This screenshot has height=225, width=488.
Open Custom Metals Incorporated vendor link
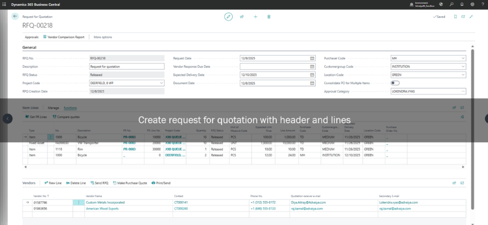(105, 202)
